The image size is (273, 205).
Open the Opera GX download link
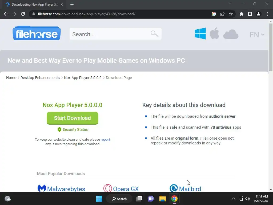(126, 189)
